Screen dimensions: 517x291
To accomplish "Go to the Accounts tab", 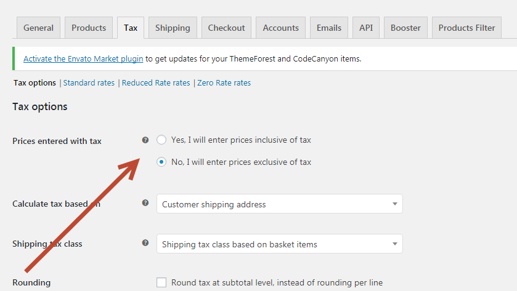I will pos(280,28).
